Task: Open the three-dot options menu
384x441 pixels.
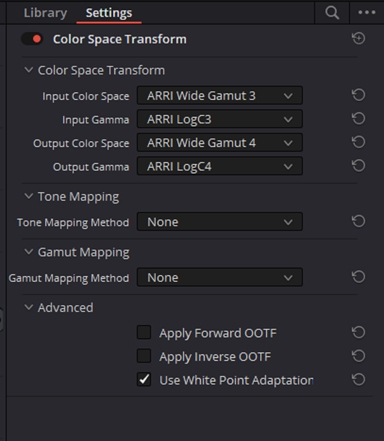Action: click(366, 12)
